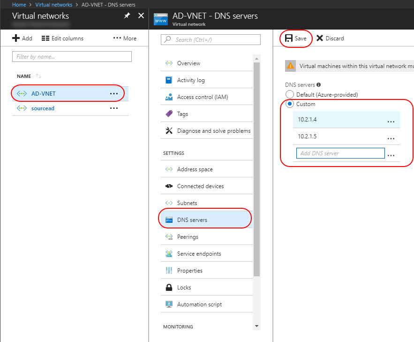Screen dimensions: 414x342
Task: Click the sourcead network icon
Action: point(22,108)
